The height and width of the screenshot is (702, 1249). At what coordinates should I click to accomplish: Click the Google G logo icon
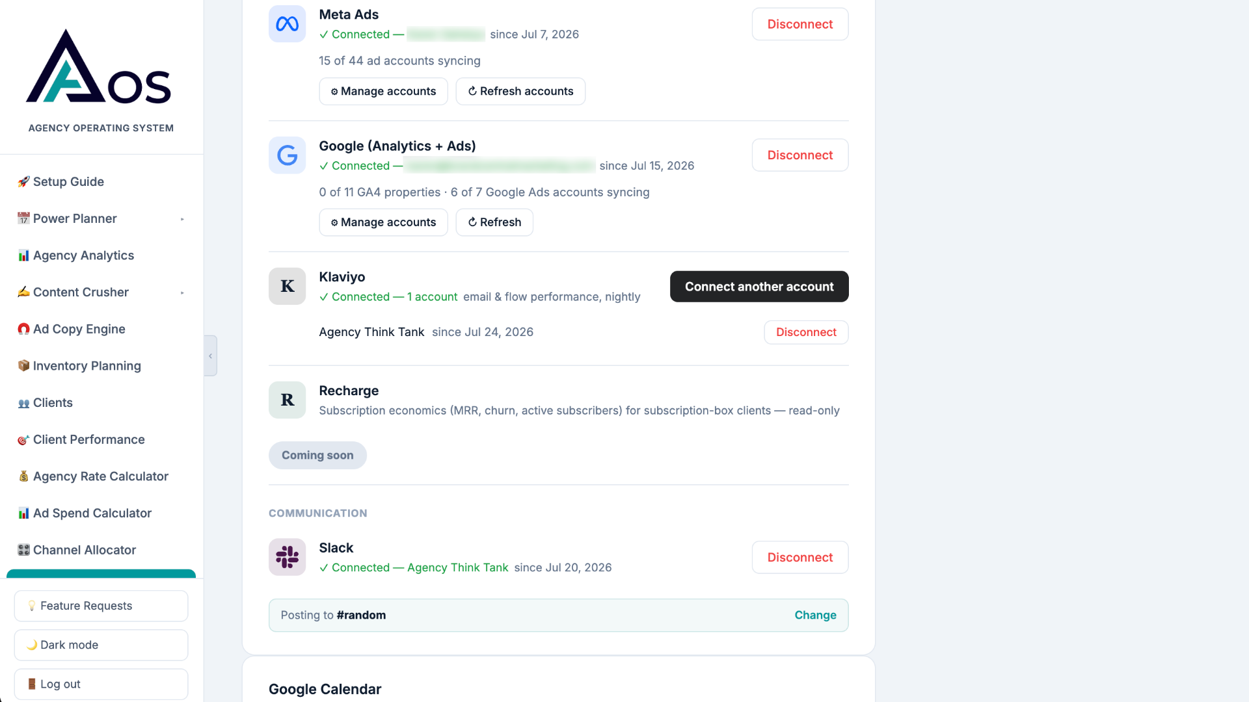point(287,155)
